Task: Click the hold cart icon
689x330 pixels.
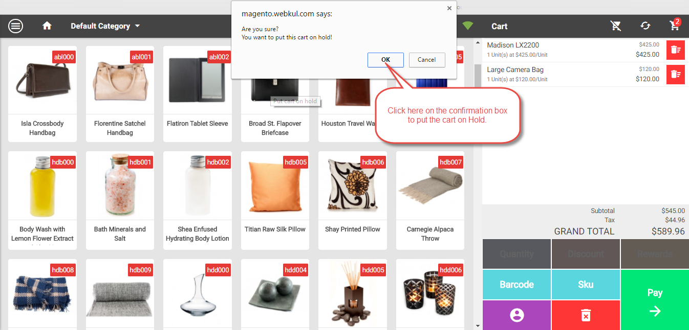Action: 616,26
